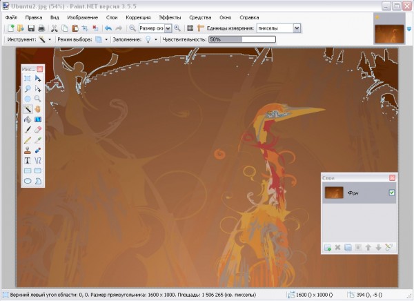Select the Eraser tool
The width and height of the screenshot is (414, 301).
[x=38, y=130]
